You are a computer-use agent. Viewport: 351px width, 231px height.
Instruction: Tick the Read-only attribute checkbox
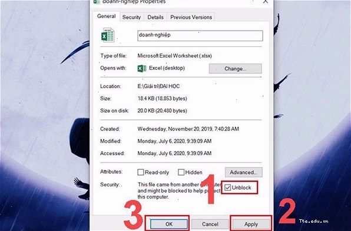[141, 172]
